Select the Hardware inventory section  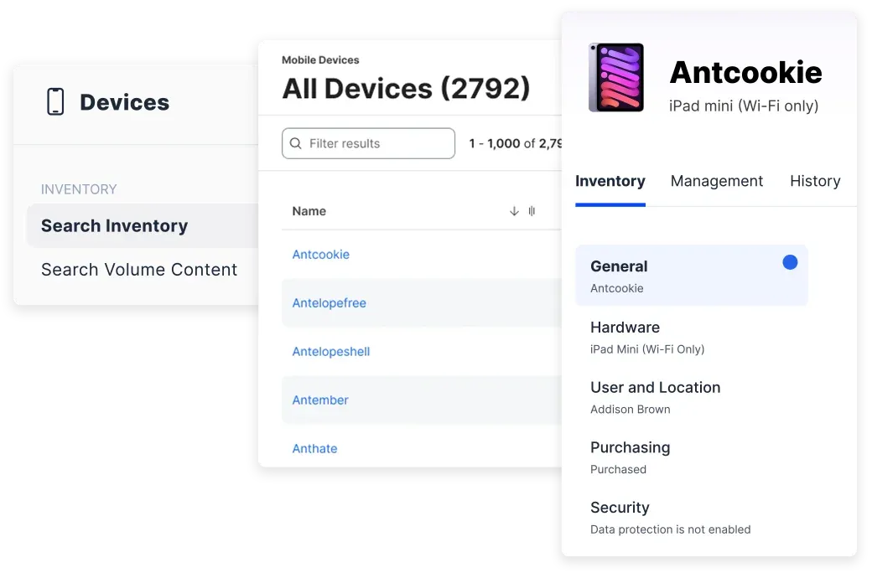691,338
